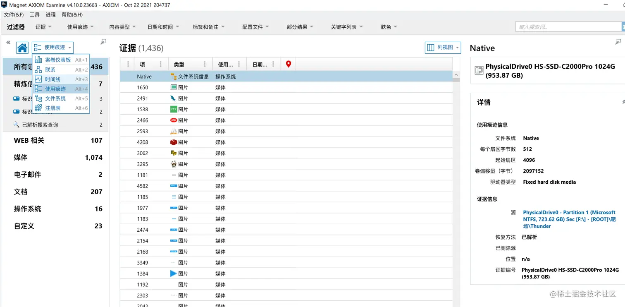Click the 案卷仪表板 chart icon
The image size is (625, 307).
(38, 60)
